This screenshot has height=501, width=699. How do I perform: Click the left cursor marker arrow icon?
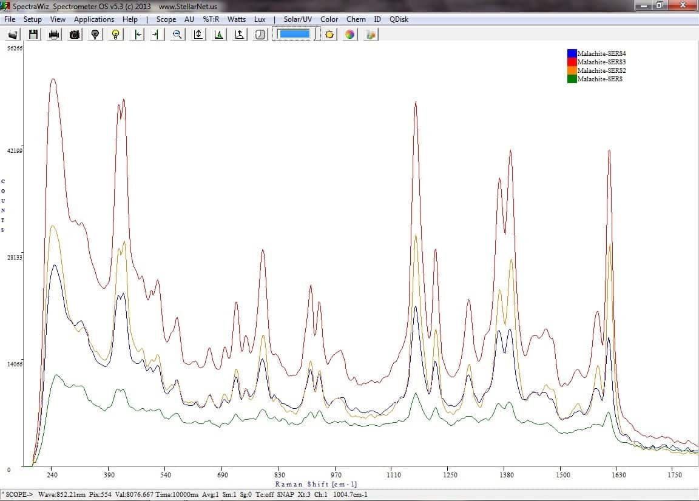(138, 35)
